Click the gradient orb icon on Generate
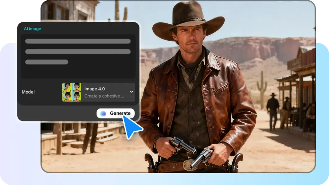This screenshot has width=329, height=185. click(103, 113)
